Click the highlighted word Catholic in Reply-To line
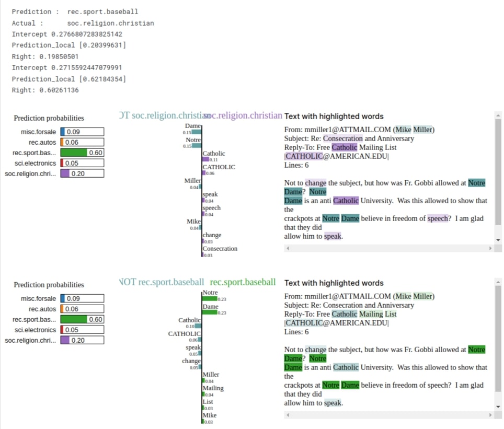 tap(345, 148)
